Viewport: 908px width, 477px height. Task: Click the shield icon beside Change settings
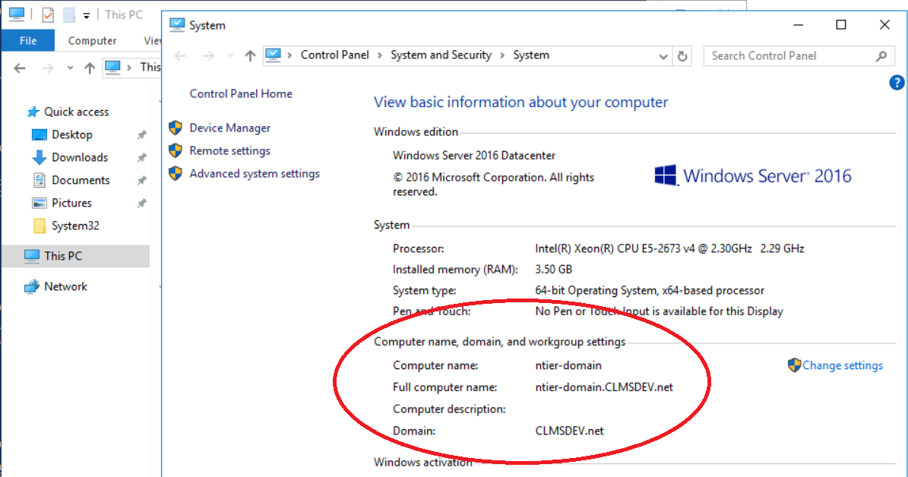pyautogui.click(x=794, y=365)
